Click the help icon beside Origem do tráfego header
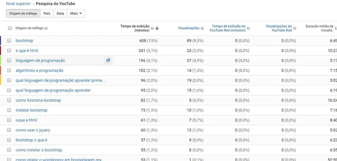Screen dimensions: 337x161 (x=46, y=28)
